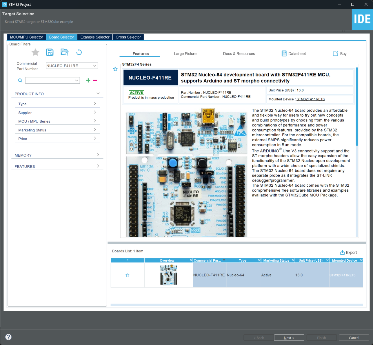Open the Large Picture tab
373x345 pixels.
pyautogui.click(x=185, y=54)
